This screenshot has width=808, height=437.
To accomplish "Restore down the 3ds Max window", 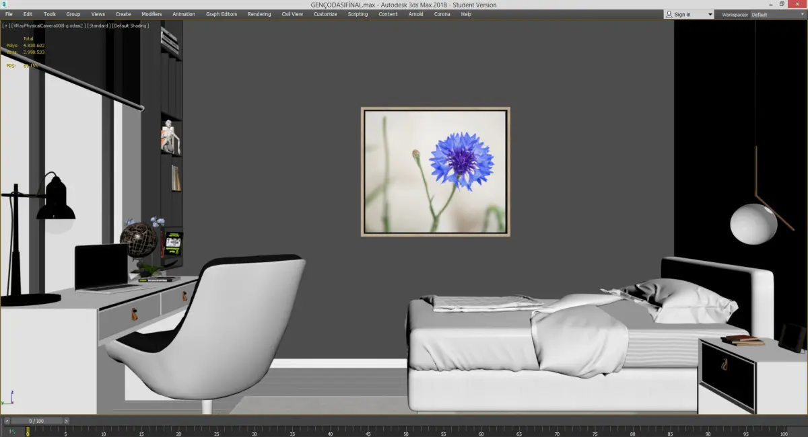I will pyautogui.click(x=782, y=4).
